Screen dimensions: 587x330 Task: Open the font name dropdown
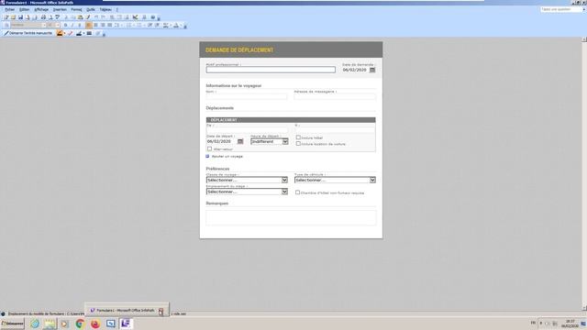tap(44, 25)
